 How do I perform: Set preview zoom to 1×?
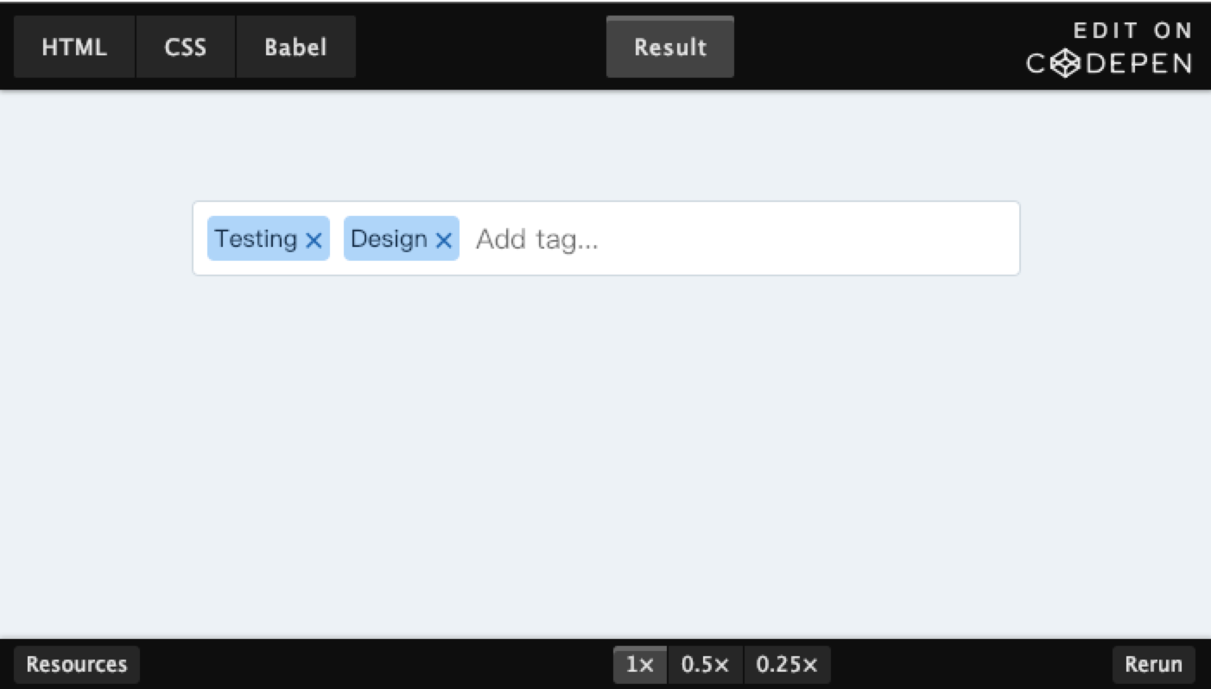point(640,665)
